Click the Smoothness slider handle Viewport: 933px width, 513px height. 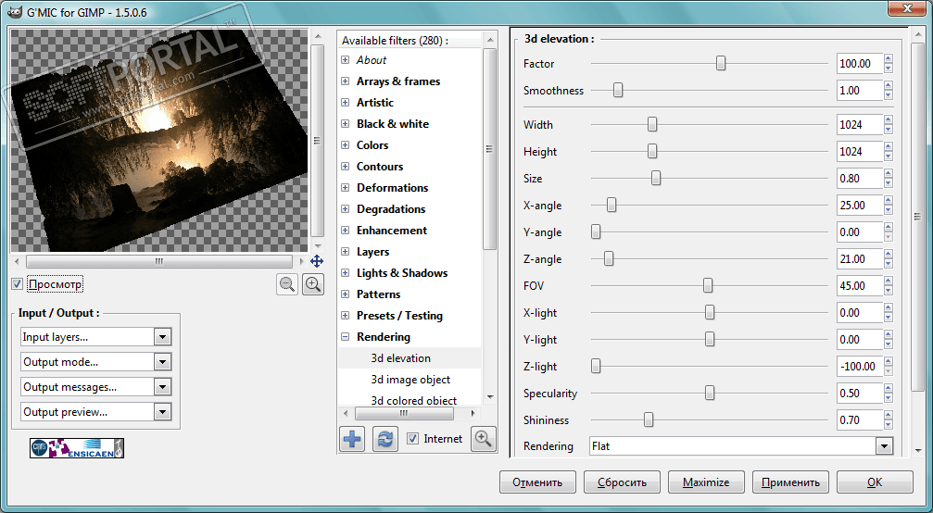[x=618, y=91]
